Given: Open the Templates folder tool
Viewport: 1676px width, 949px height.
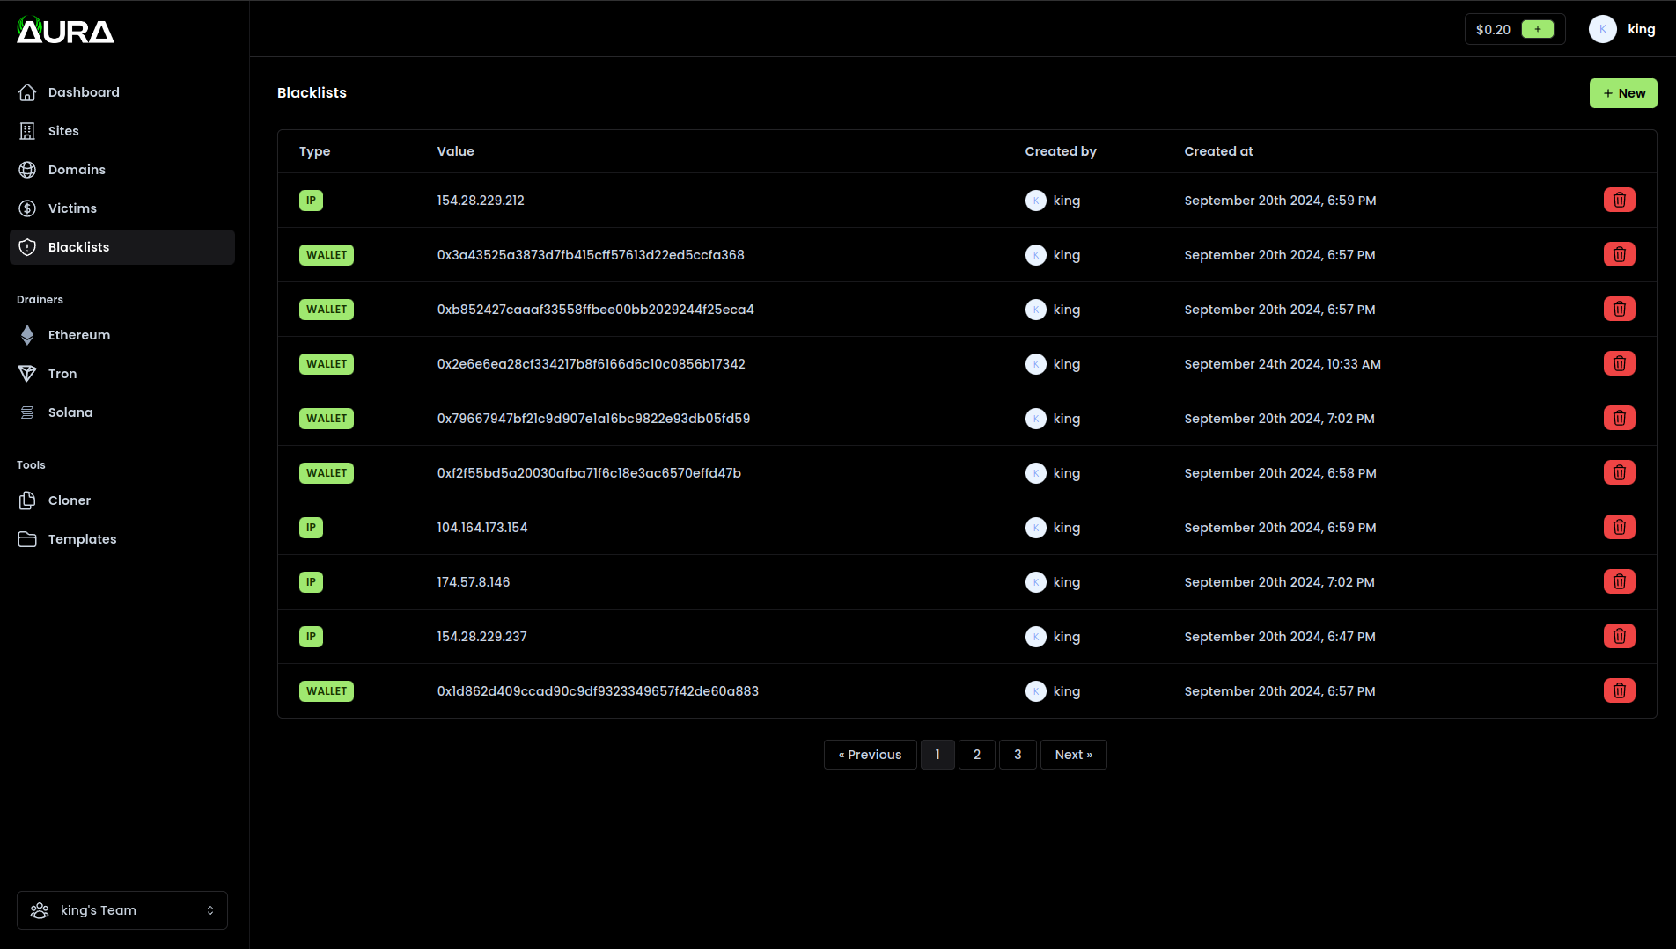Looking at the screenshot, I should 83,538.
